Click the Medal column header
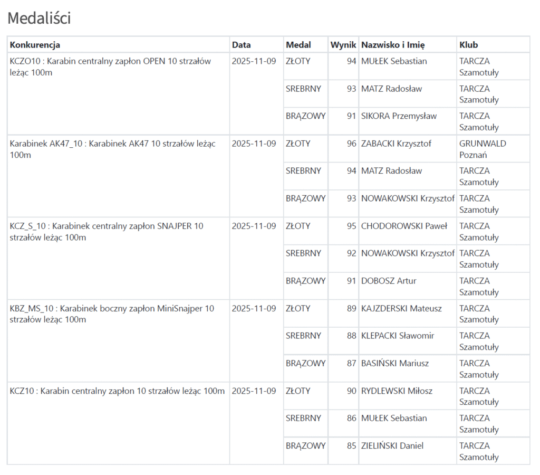 click(x=298, y=45)
